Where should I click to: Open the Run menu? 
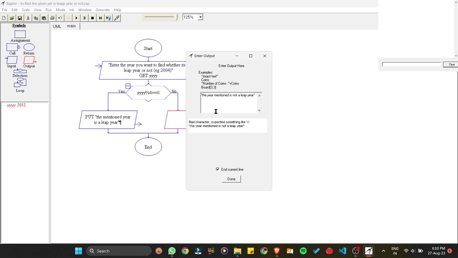point(49,10)
